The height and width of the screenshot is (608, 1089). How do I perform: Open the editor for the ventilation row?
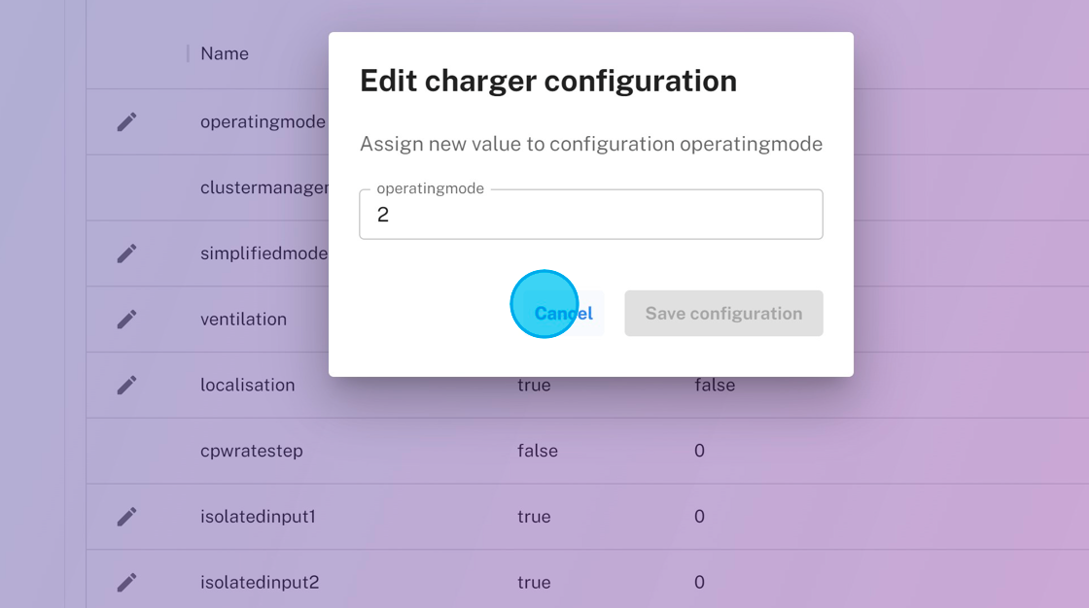pyautogui.click(x=126, y=320)
